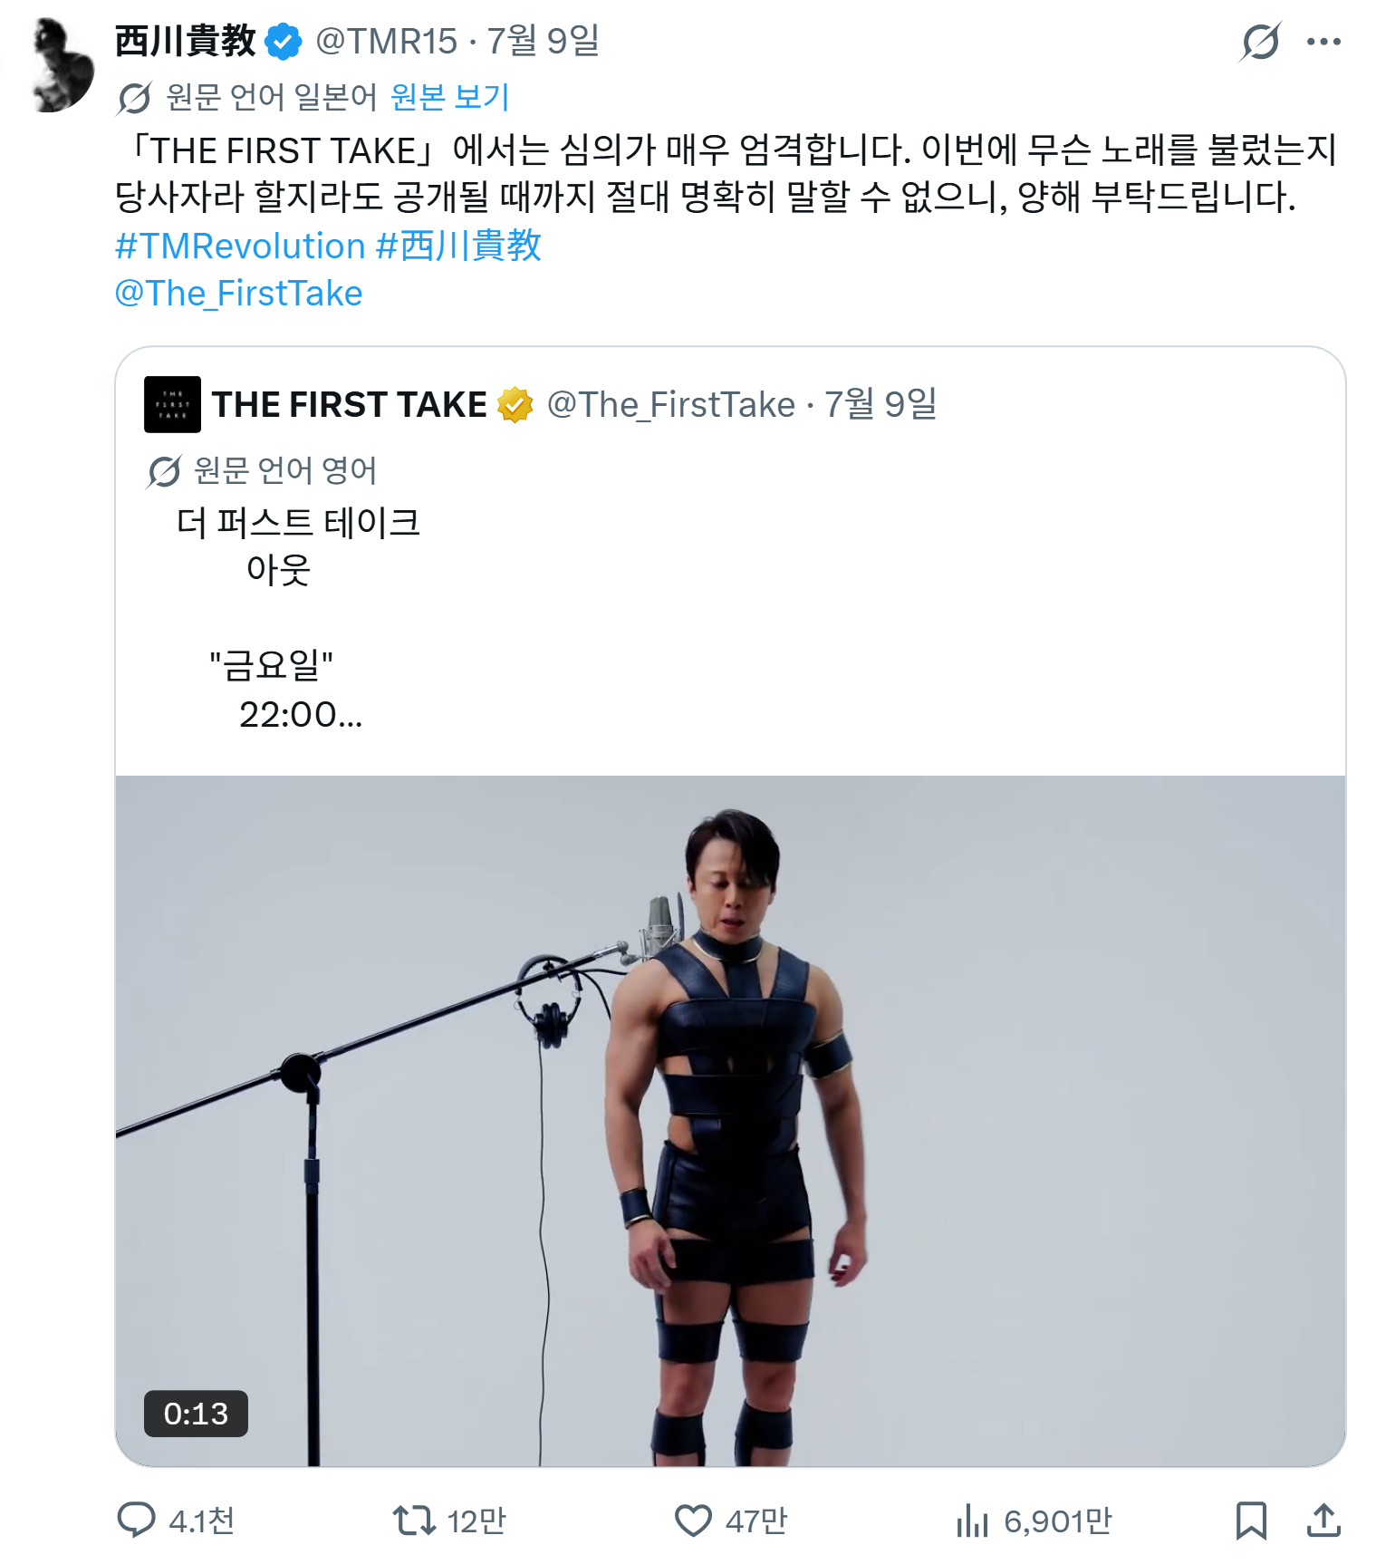The width and height of the screenshot is (1376, 1564).
Task: Repost this tweet via the retweet icon
Action: tap(414, 1520)
